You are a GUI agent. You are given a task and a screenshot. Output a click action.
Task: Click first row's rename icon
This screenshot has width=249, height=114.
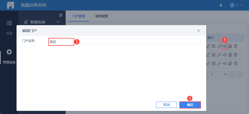(224, 46)
